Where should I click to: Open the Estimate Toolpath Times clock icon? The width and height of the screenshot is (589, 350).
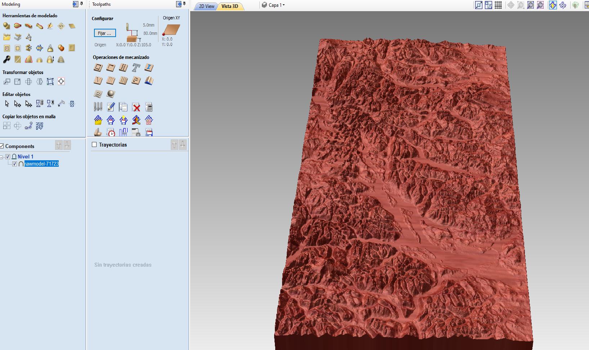[111, 132]
